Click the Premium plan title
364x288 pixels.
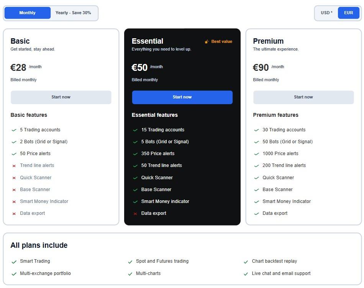coord(268,41)
